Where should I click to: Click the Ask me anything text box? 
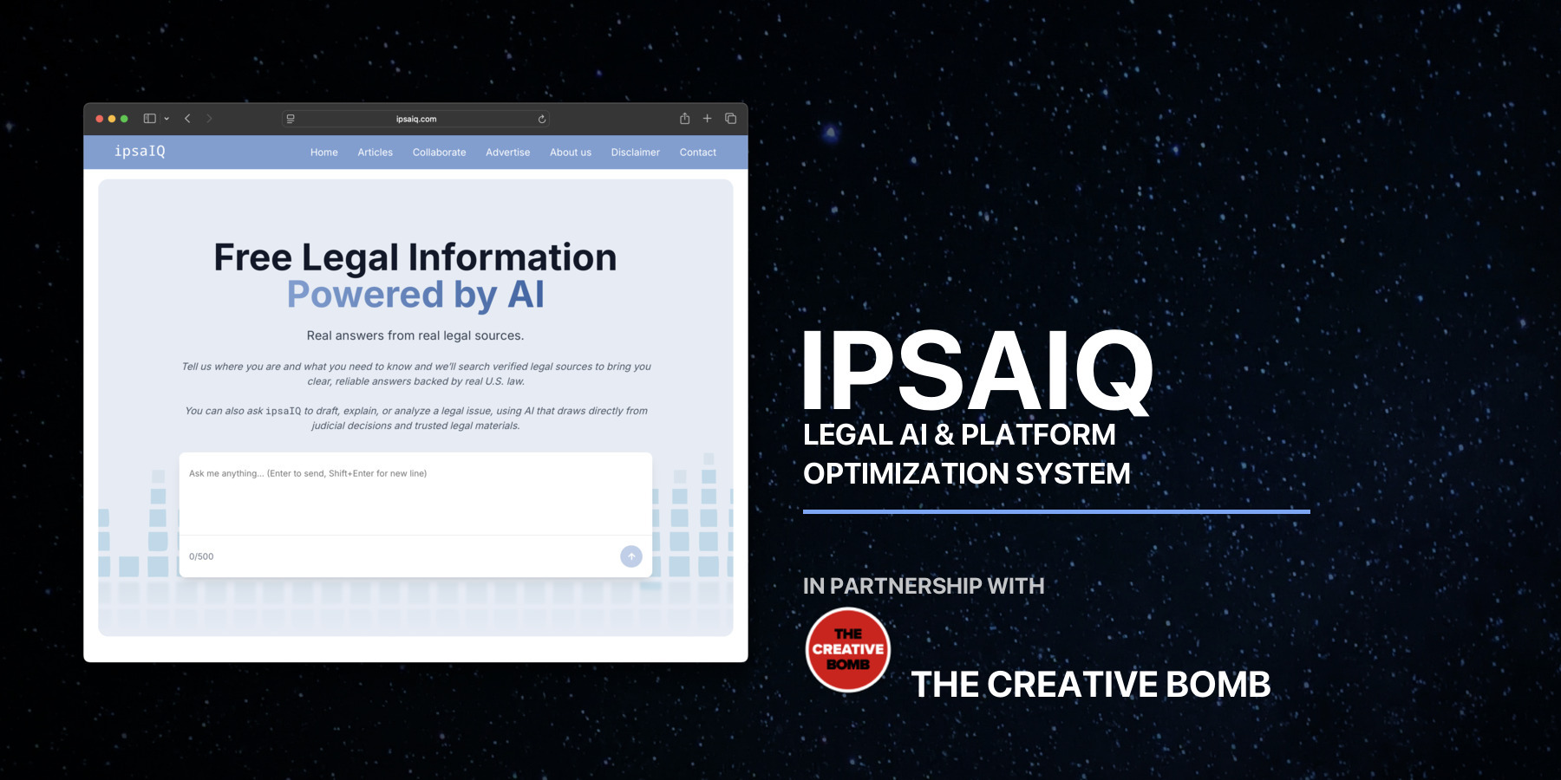(x=415, y=494)
